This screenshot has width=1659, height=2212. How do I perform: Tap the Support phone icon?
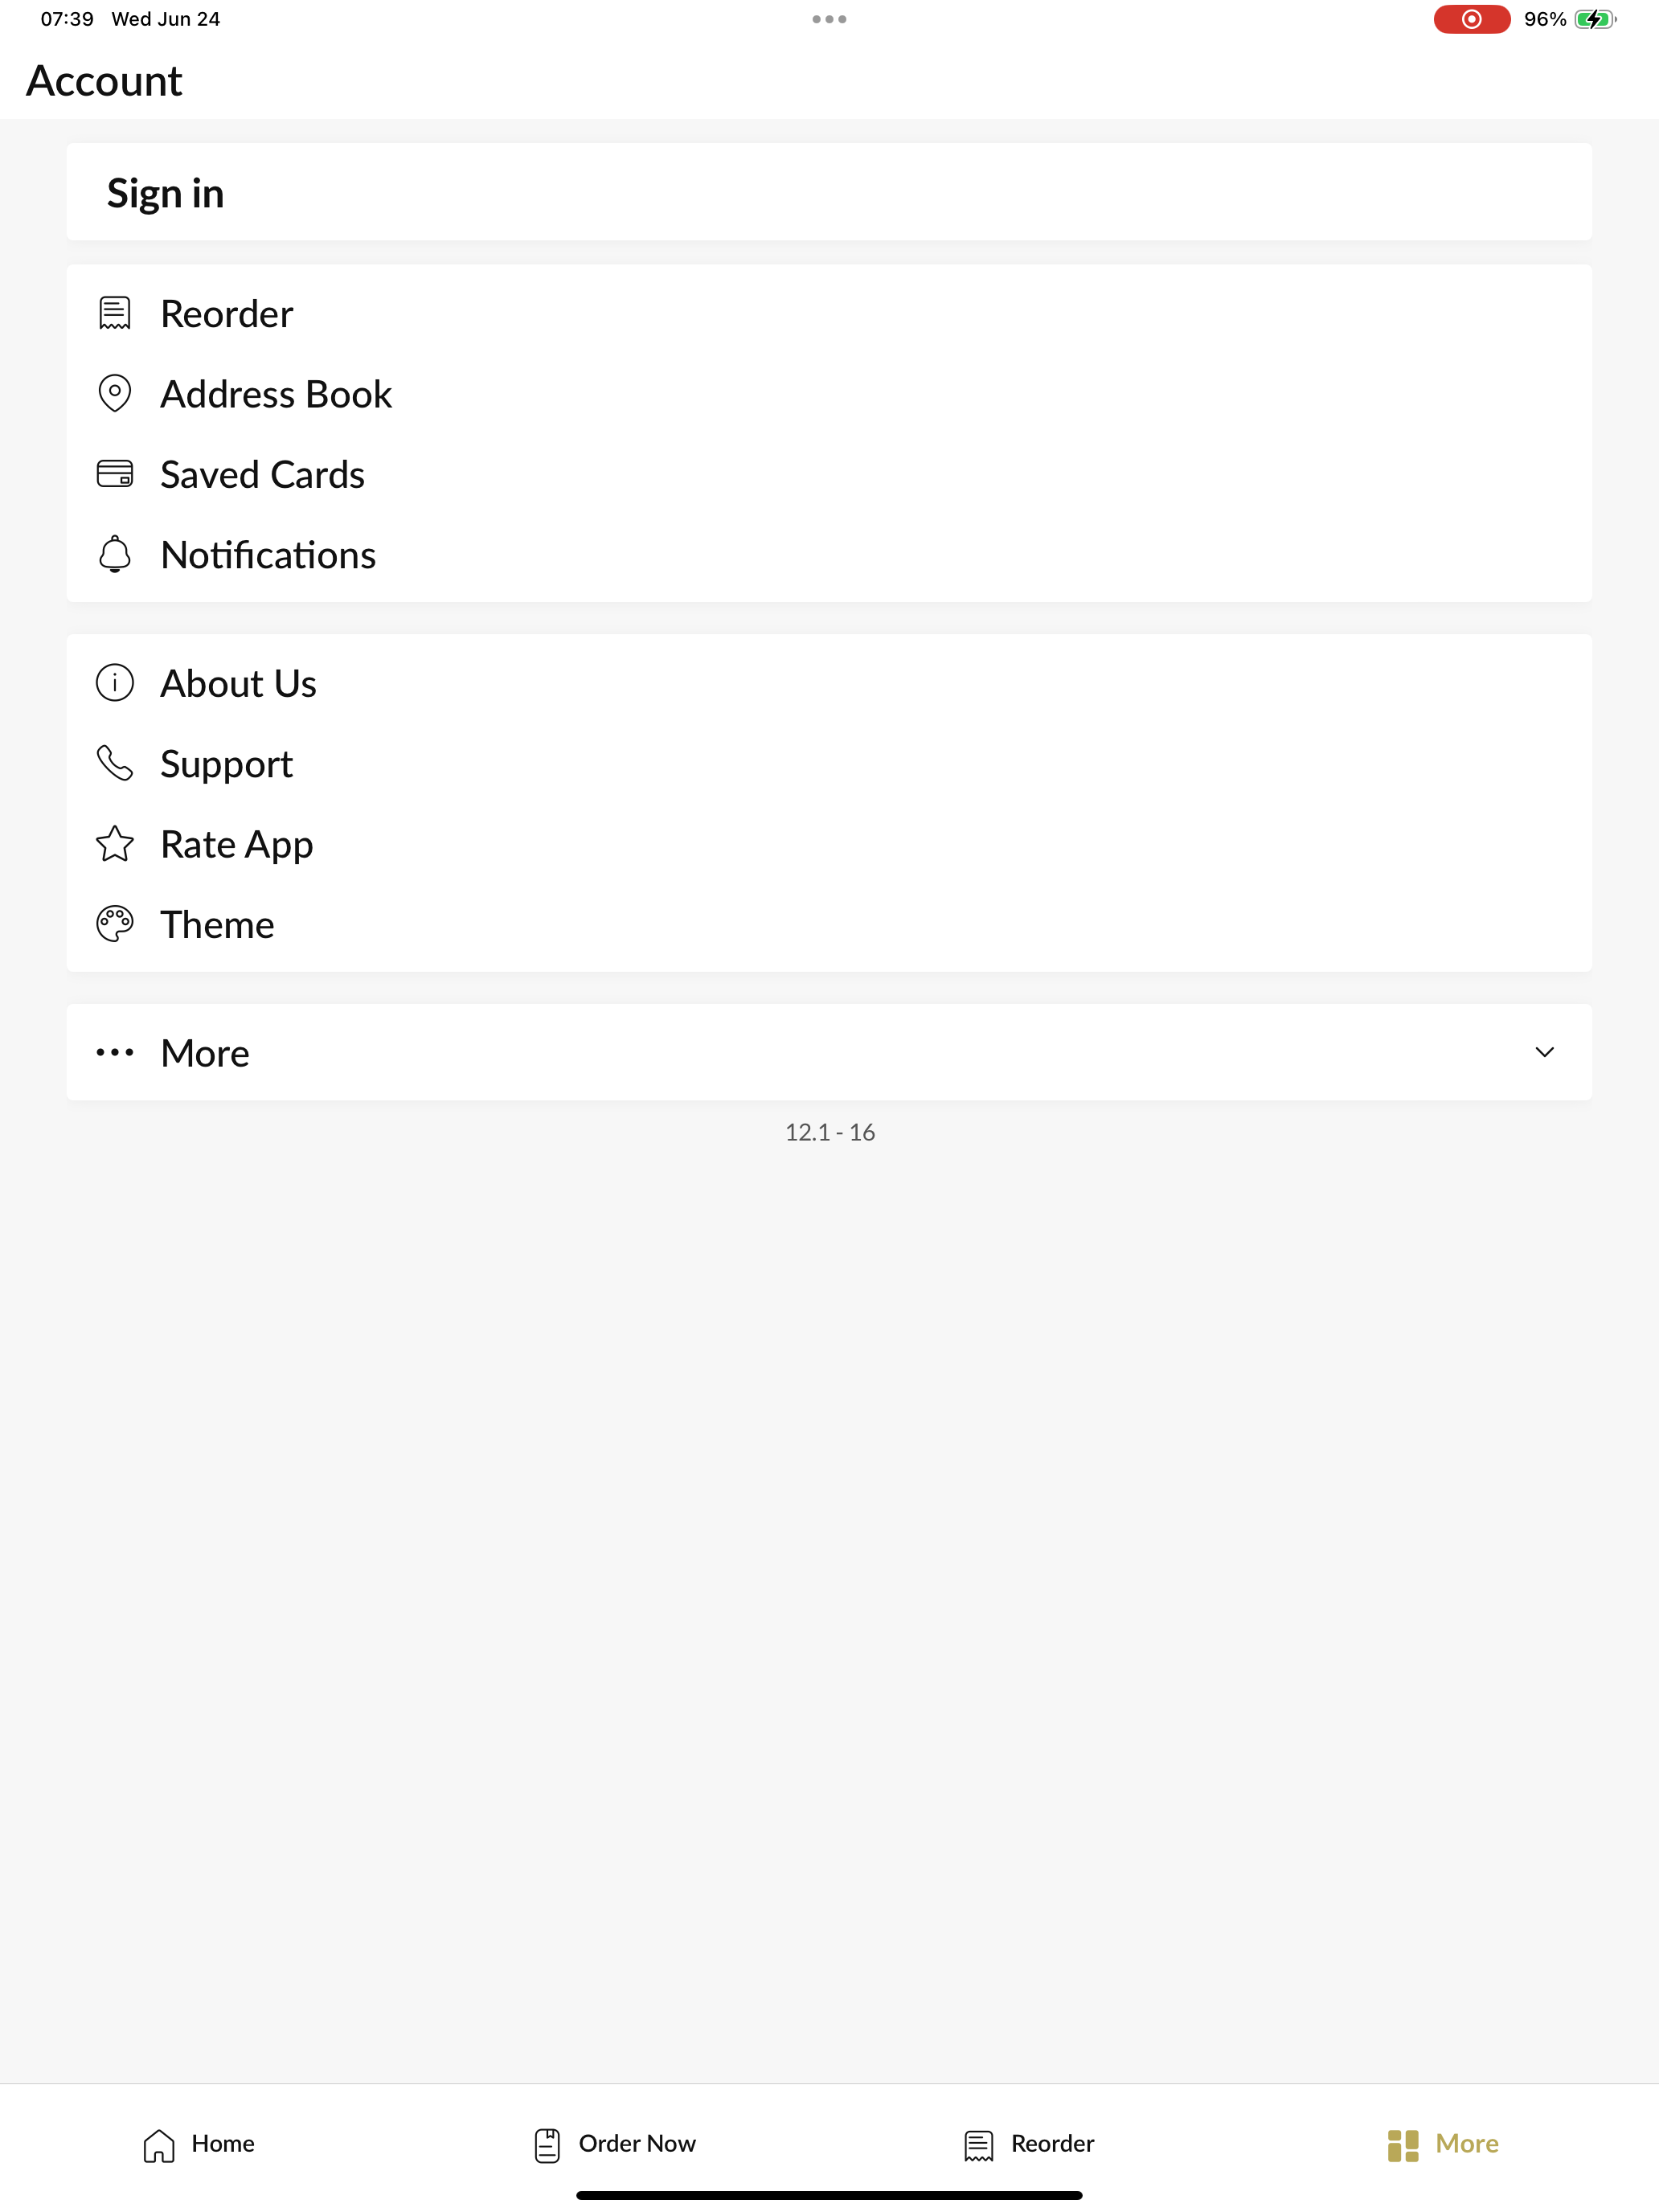115,763
